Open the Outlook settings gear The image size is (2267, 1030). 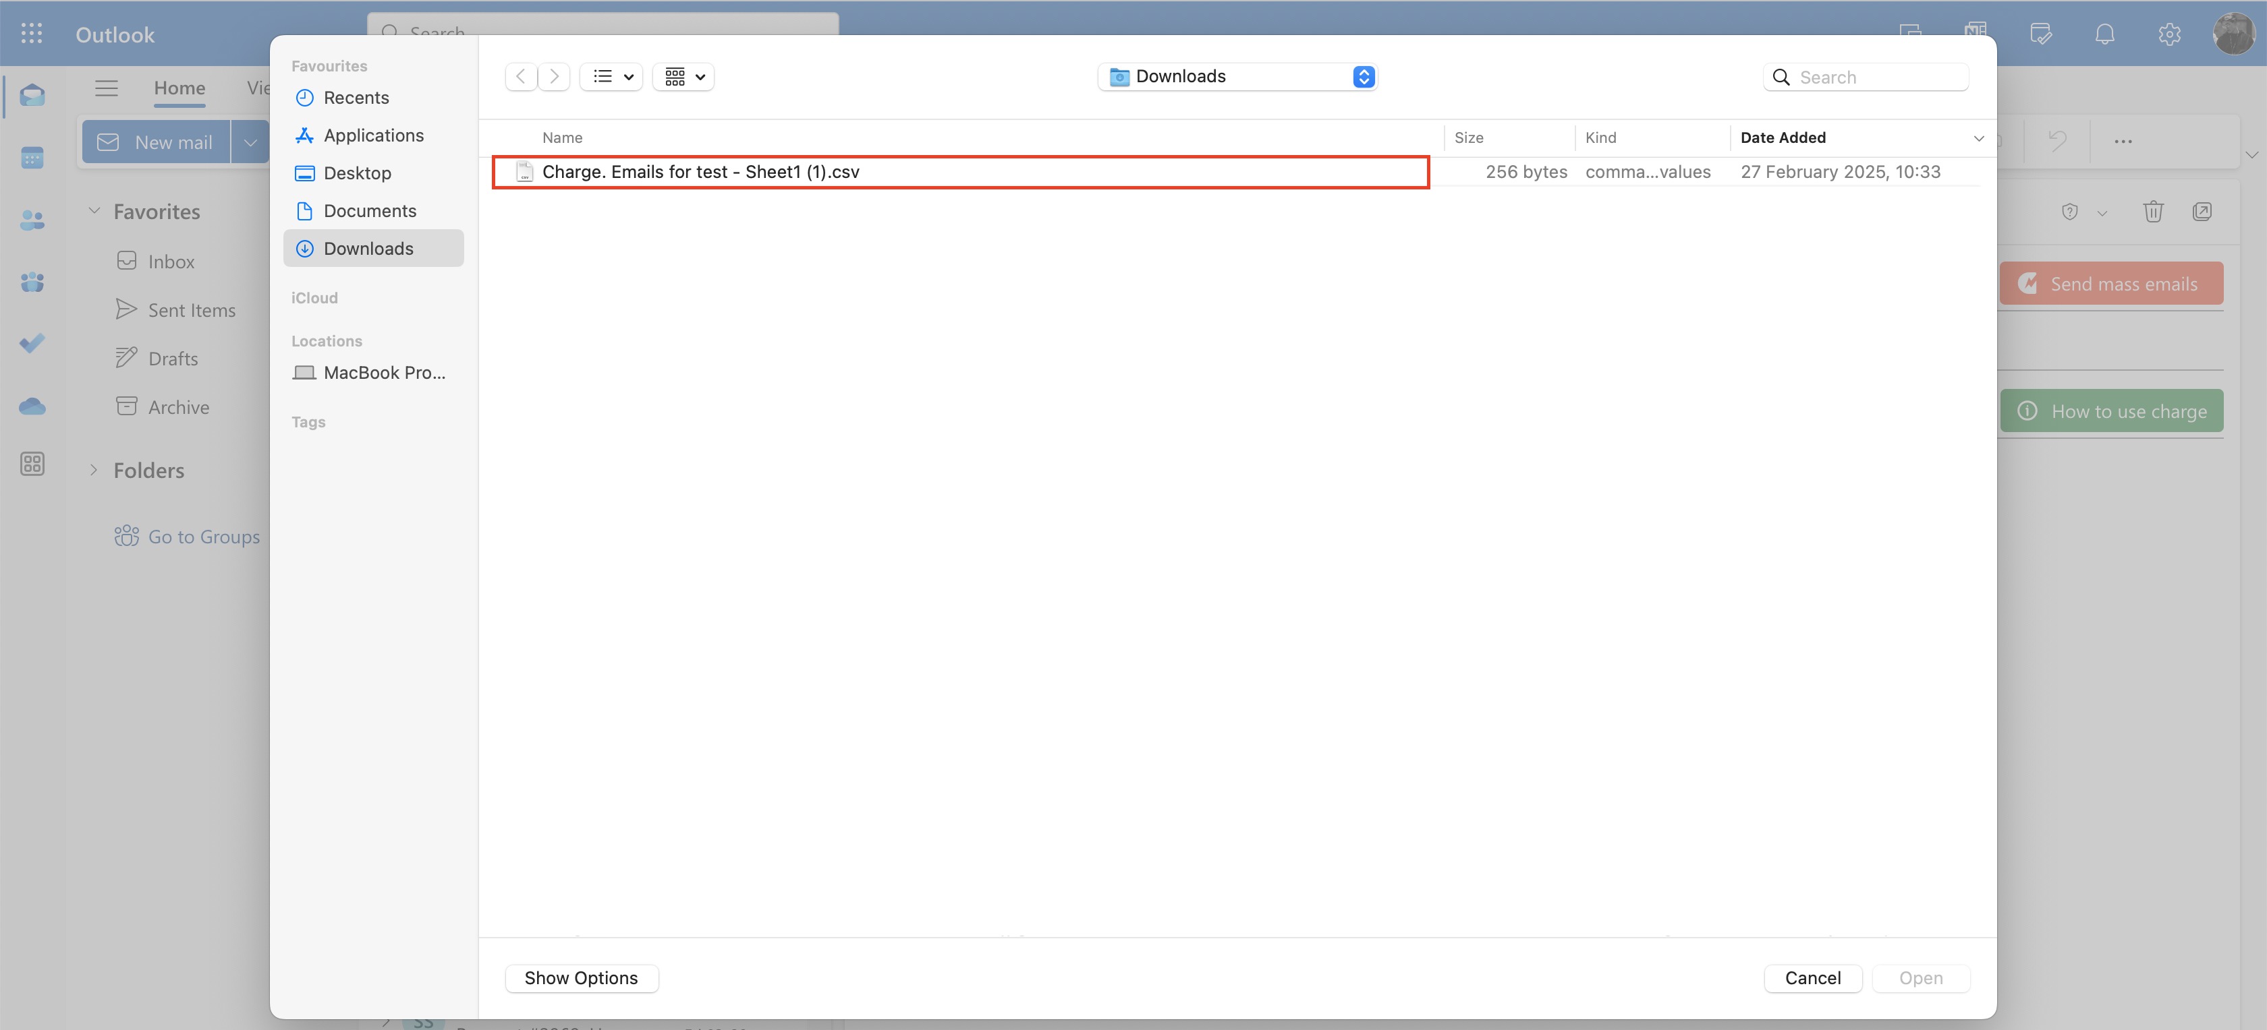pyautogui.click(x=2169, y=34)
